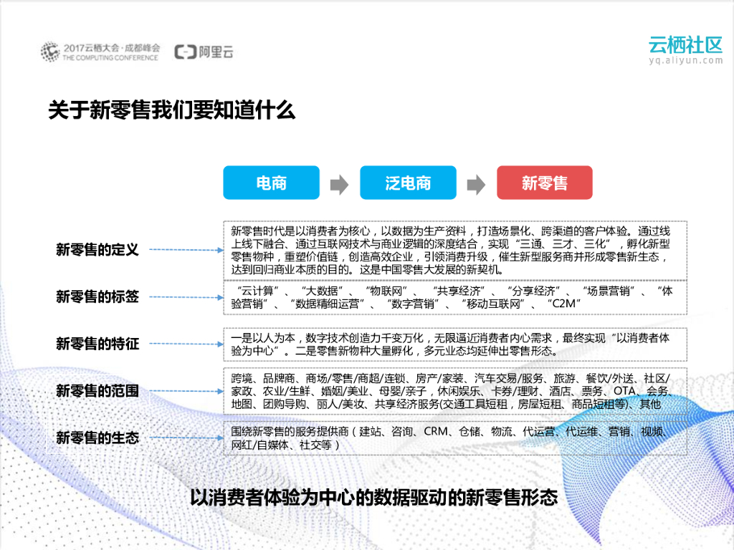The height and width of the screenshot is (550, 734).
Task: Click the 阿里云 bracket logo
Action: pos(204,52)
